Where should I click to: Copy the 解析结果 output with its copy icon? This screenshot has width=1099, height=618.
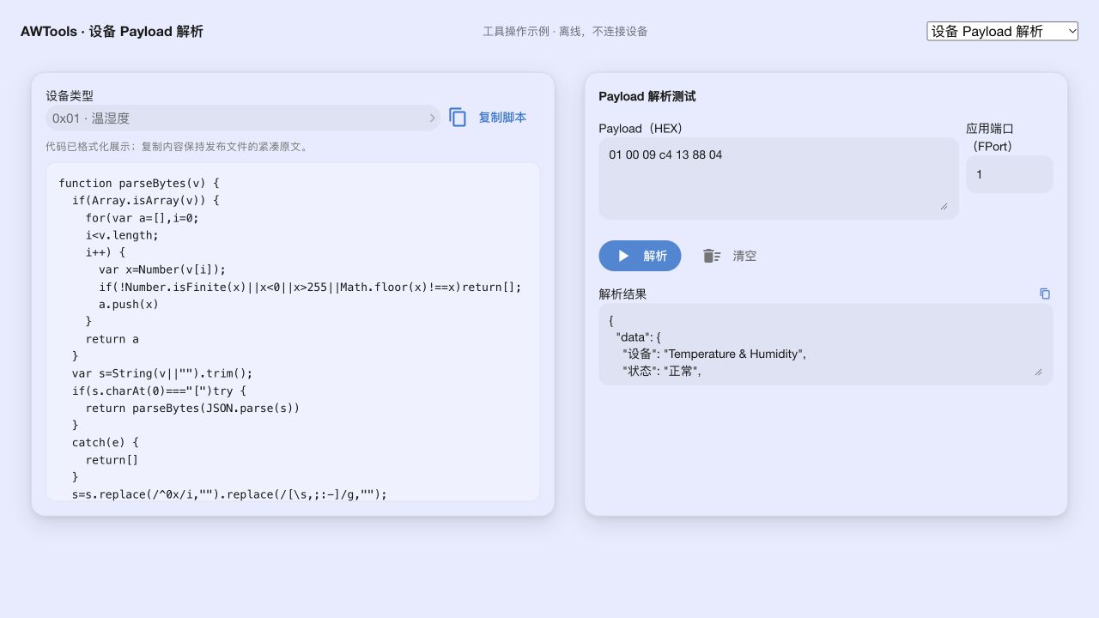click(x=1045, y=294)
